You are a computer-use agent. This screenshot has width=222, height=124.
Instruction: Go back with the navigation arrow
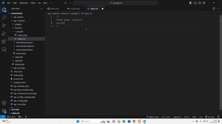(x=66, y=3)
